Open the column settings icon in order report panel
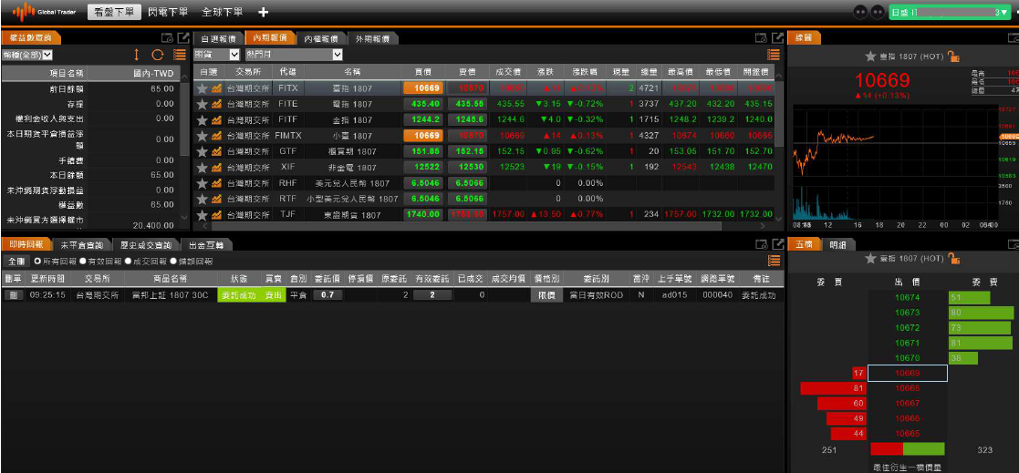This screenshot has width=1019, height=473. (x=774, y=261)
